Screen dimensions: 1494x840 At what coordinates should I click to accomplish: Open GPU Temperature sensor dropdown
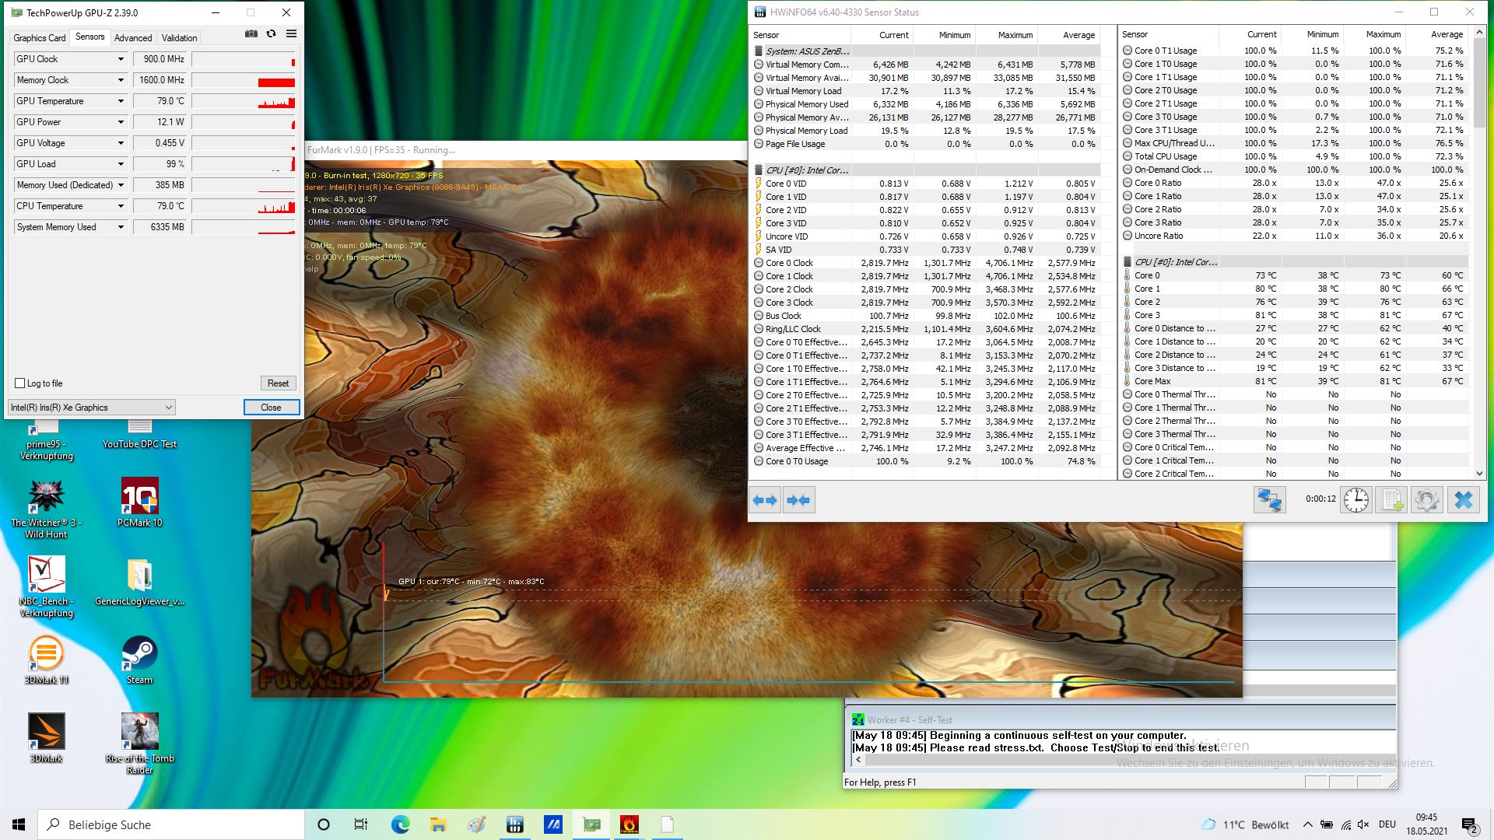tap(121, 101)
